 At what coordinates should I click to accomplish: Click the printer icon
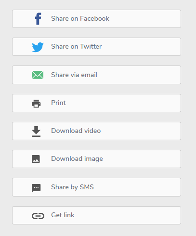[36, 104]
